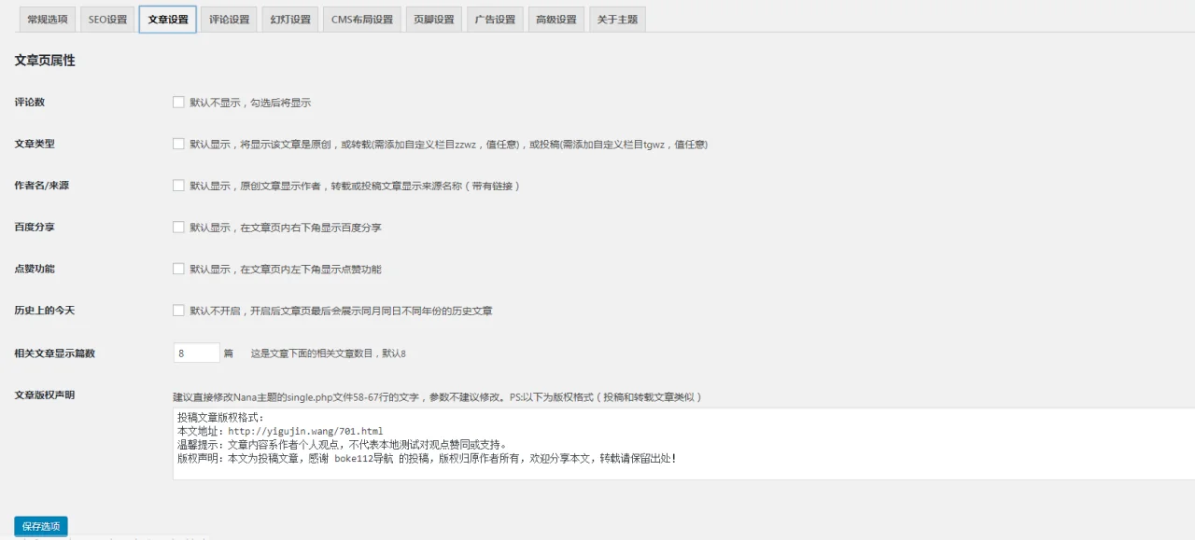Disable 百度分享 via its checkbox
This screenshot has width=1195, height=540.
(178, 227)
